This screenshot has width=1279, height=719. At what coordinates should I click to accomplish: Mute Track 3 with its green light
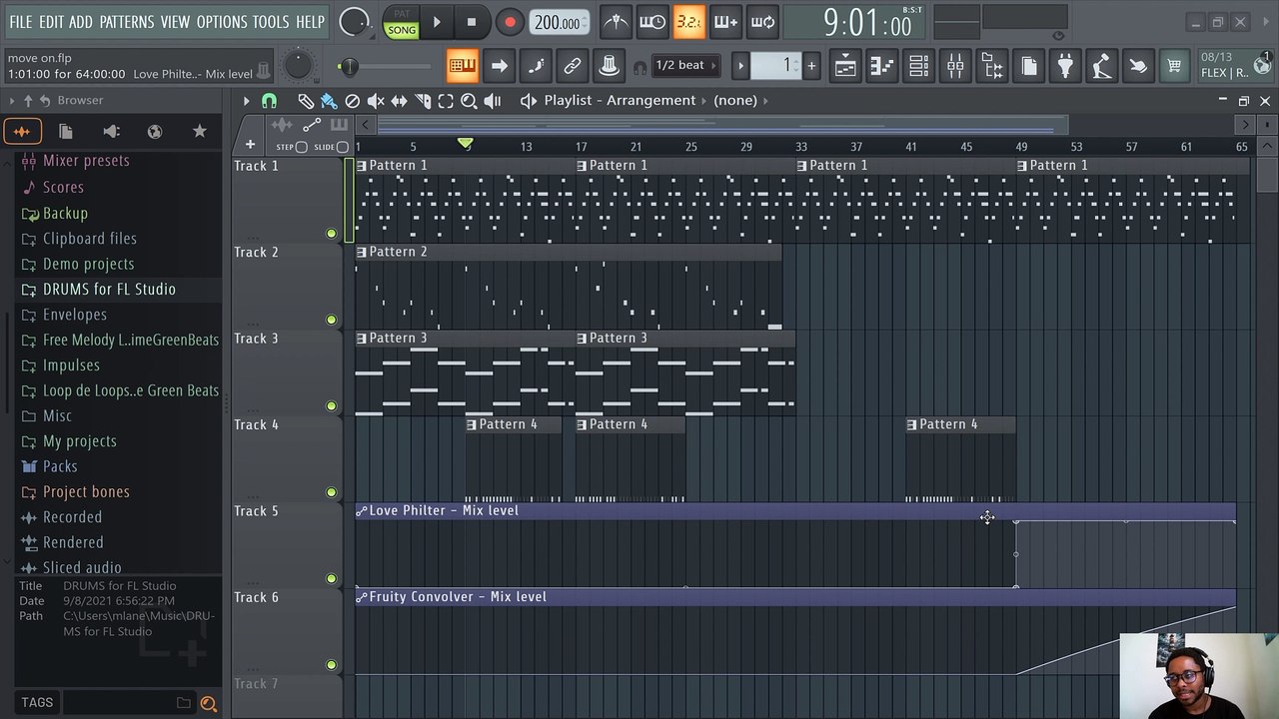(332, 405)
